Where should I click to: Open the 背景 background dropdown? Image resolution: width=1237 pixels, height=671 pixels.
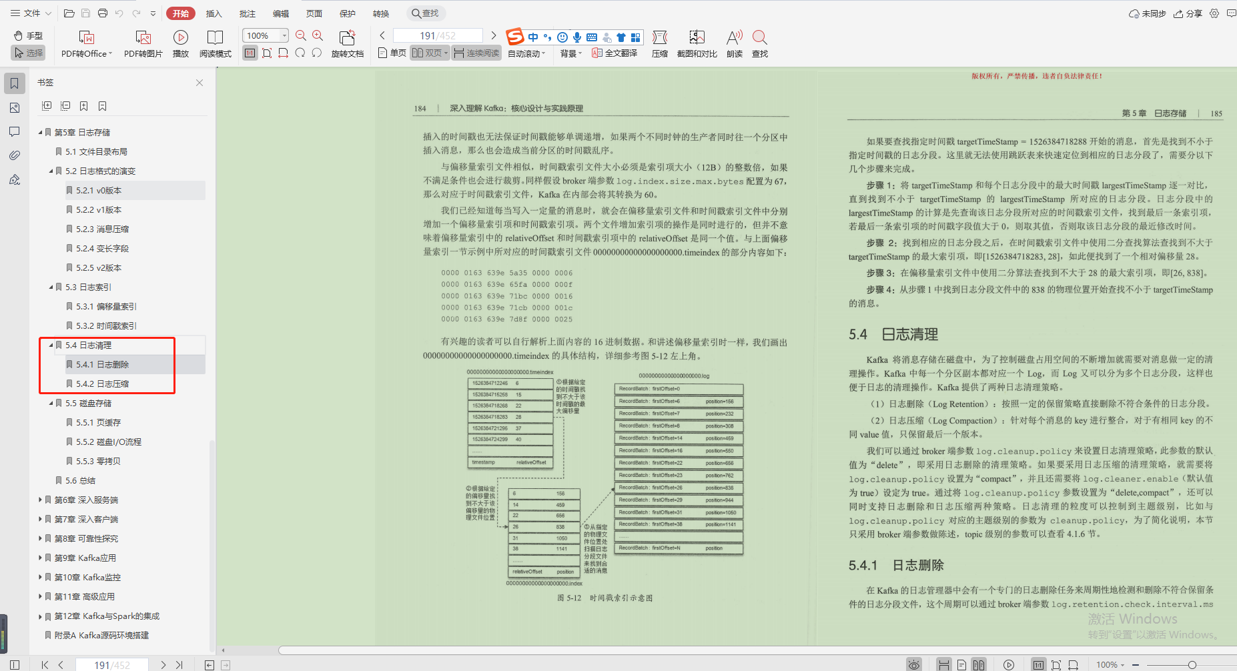click(571, 53)
